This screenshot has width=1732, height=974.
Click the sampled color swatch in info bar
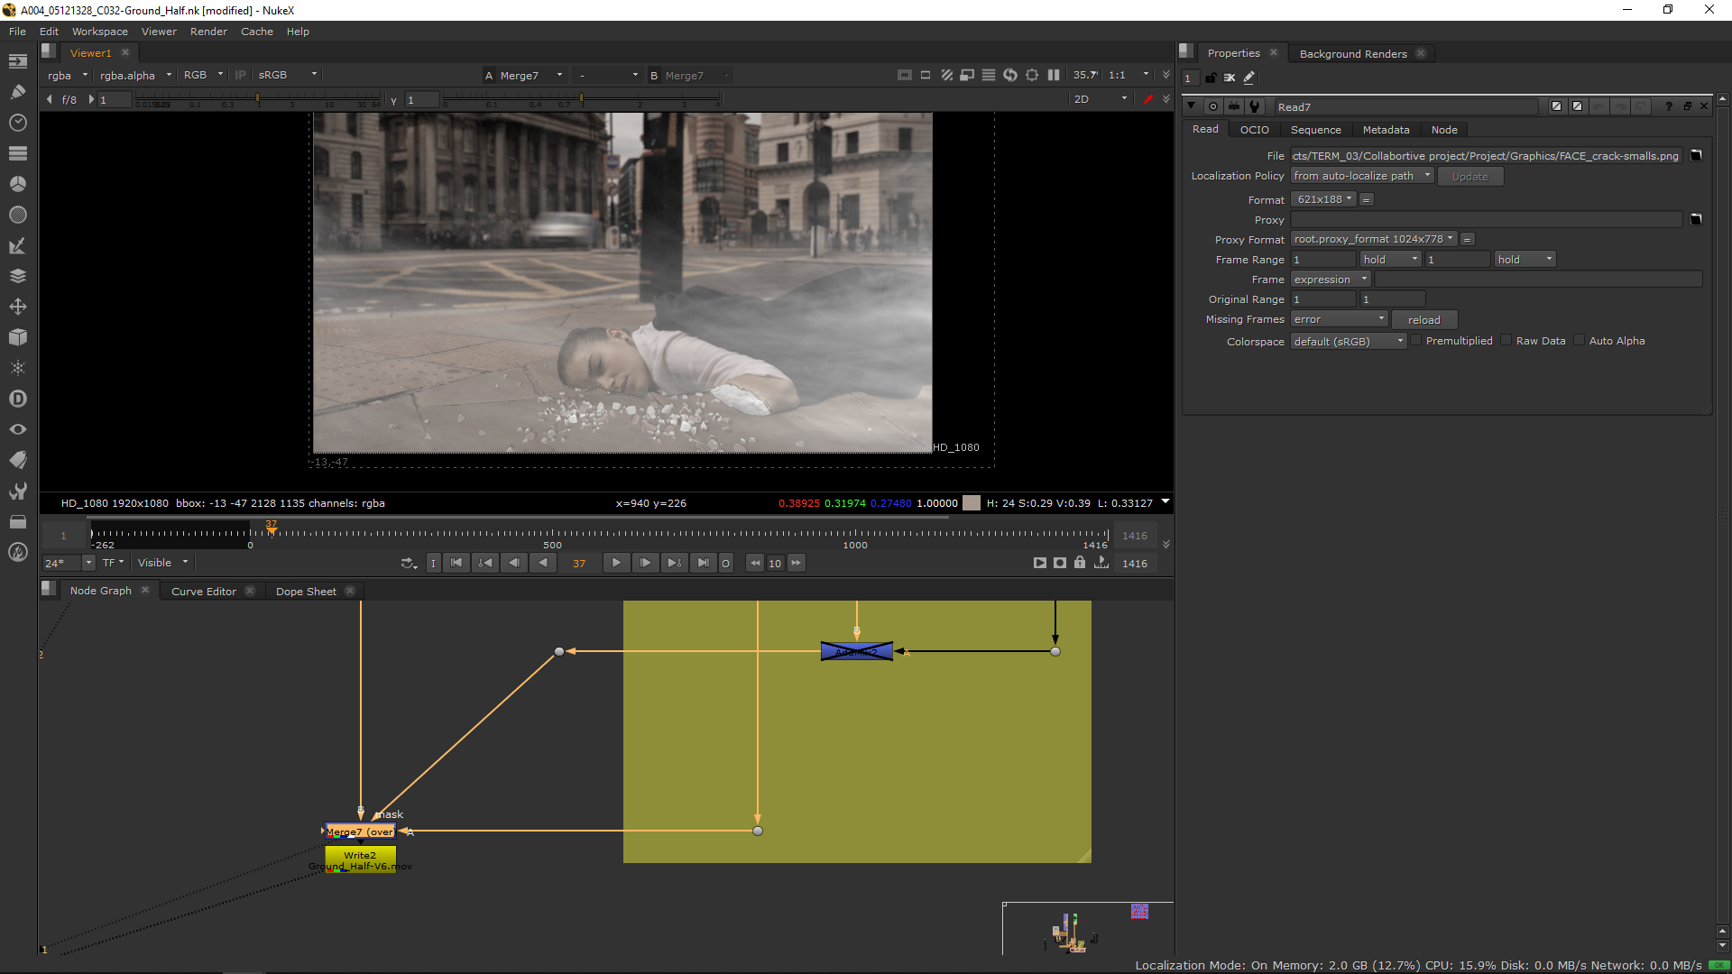972,503
